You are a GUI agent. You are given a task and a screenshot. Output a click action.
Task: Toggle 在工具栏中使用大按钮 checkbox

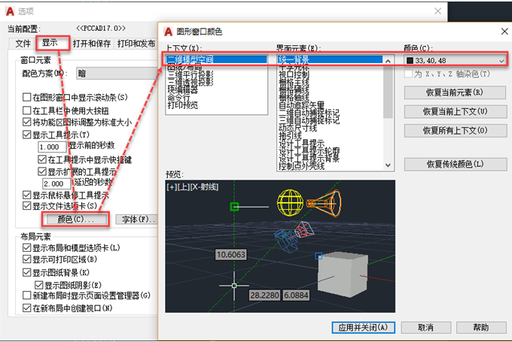[27, 109]
